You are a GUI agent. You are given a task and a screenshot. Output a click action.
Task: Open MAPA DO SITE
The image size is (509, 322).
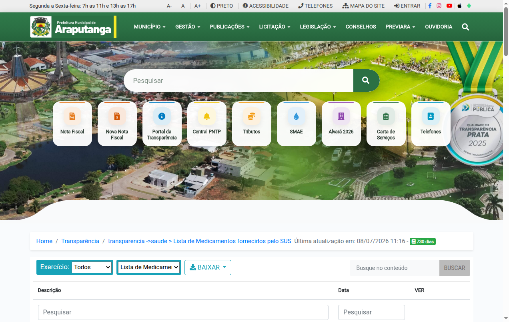363,6
